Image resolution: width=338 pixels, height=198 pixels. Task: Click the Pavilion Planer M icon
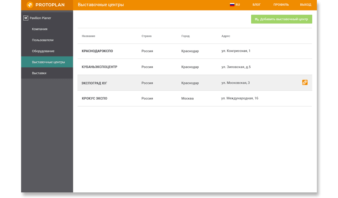click(26, 18)
